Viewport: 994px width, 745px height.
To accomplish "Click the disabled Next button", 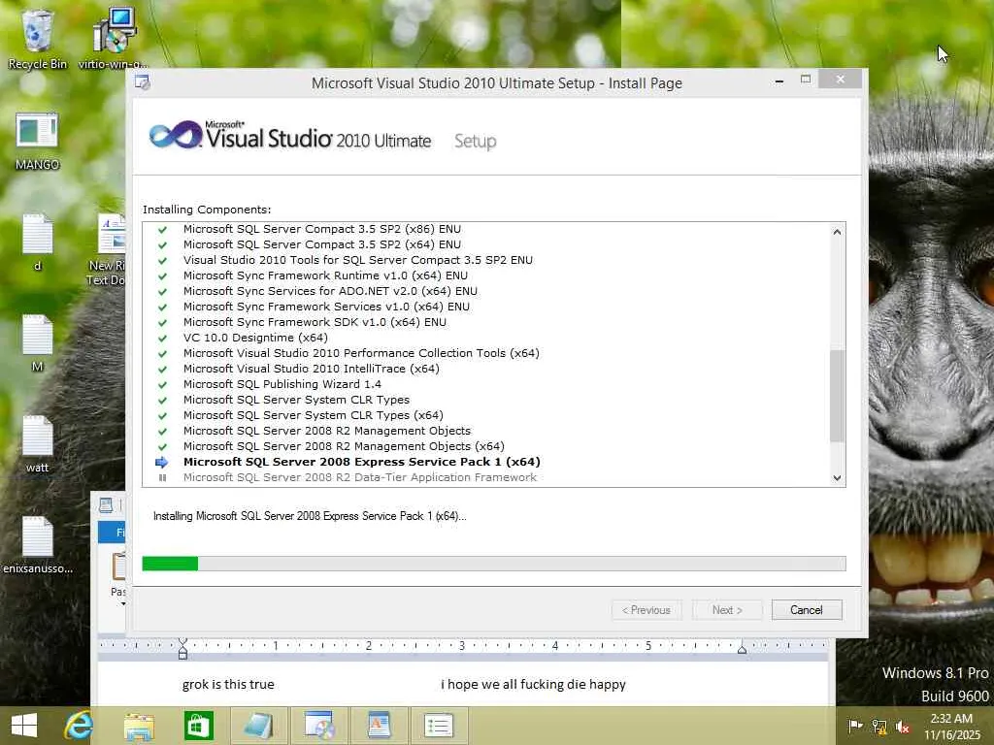I will (727, 610).
